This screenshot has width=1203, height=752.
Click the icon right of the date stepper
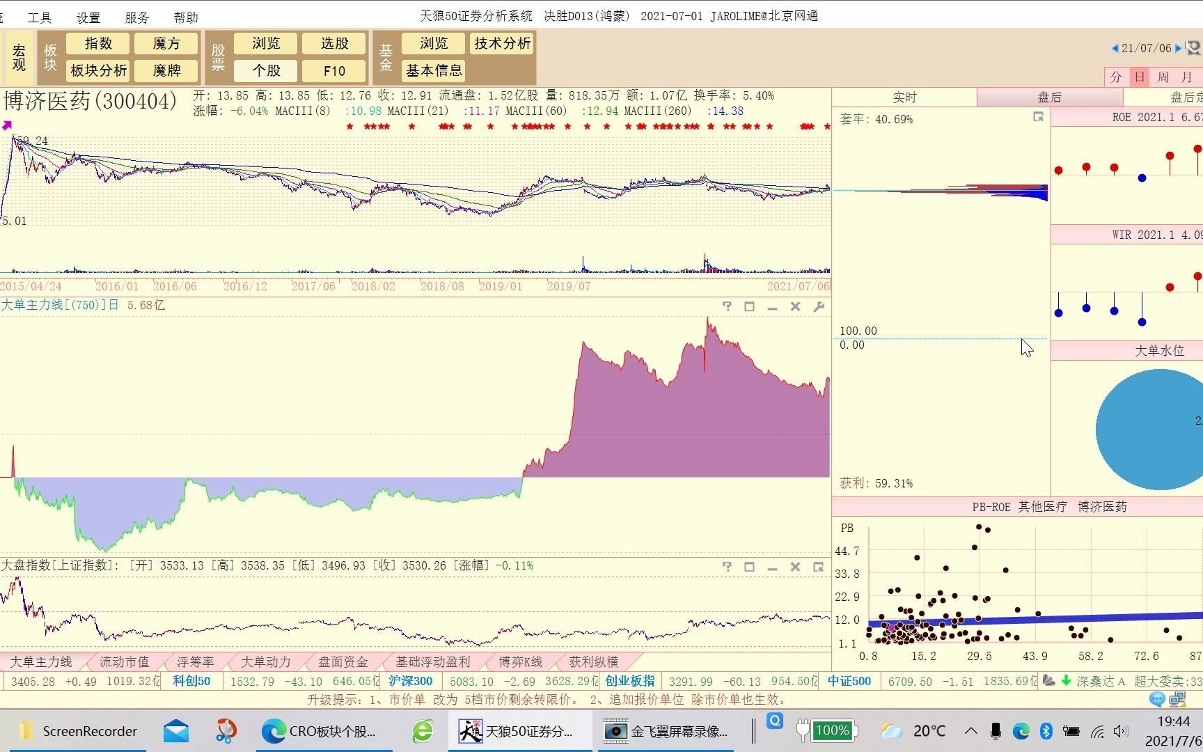[x=1194, y=48]
